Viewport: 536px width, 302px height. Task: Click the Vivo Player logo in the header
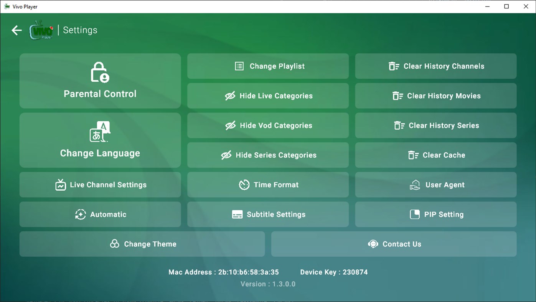41,30
